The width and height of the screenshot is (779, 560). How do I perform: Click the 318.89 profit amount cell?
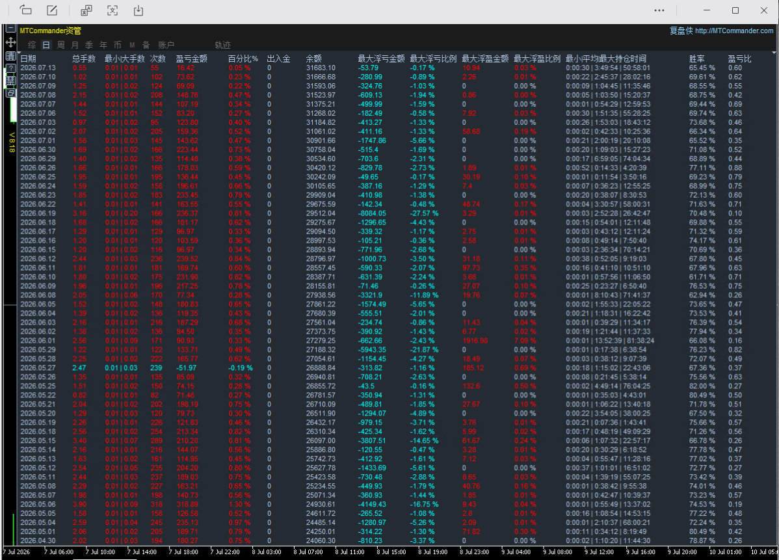pos(187,504)
